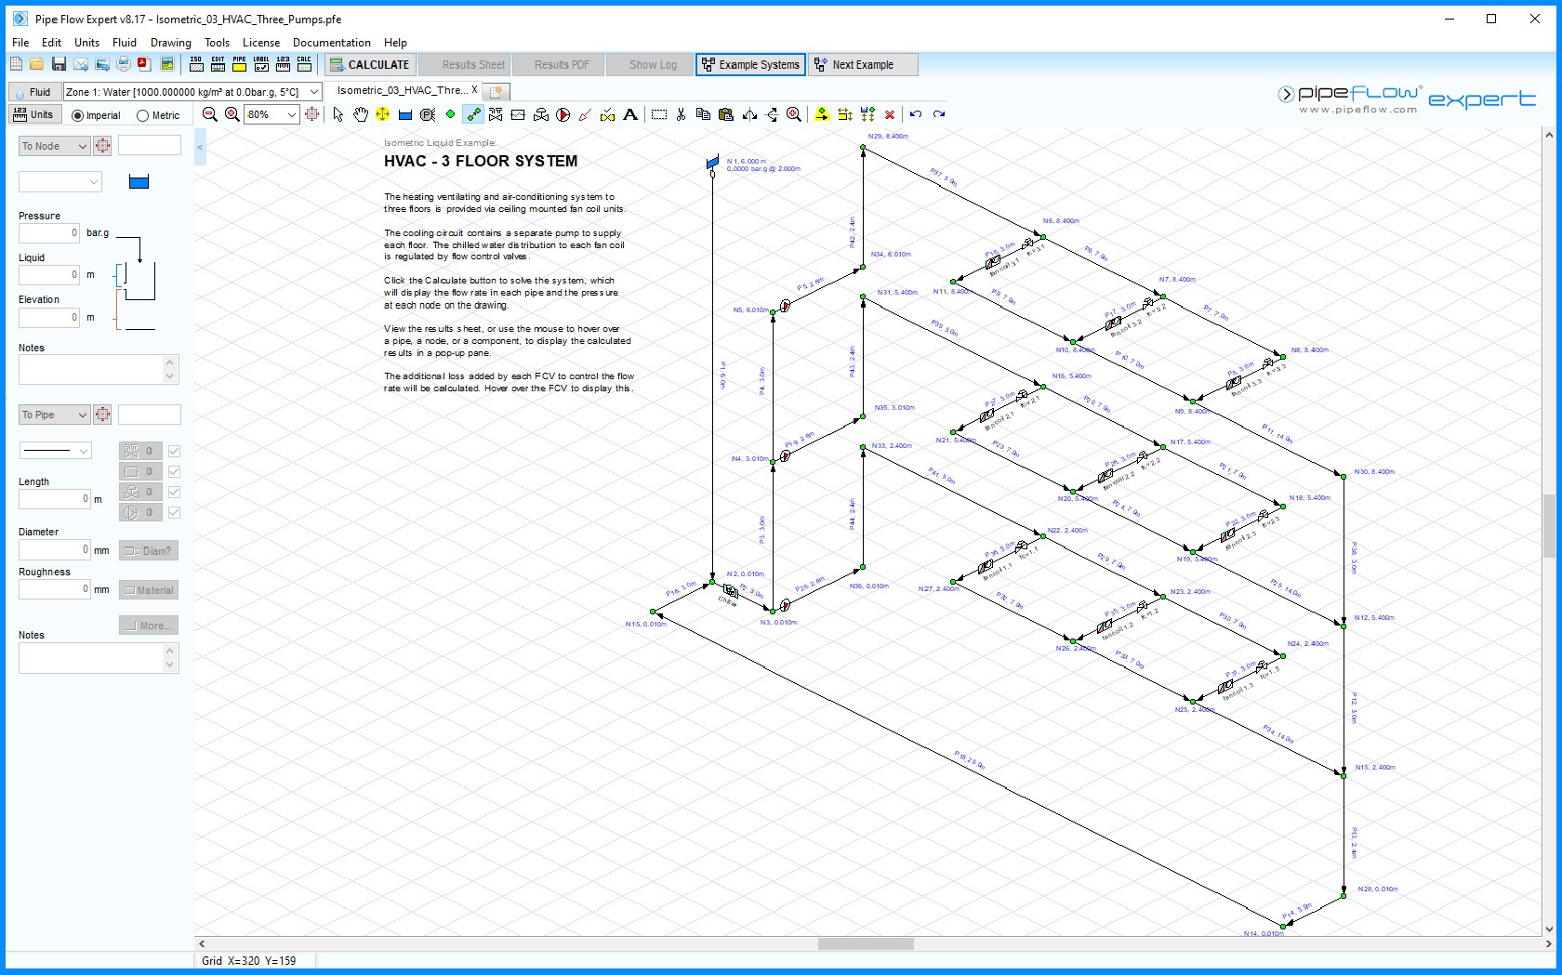Click the PIPE yellow toolbar icon
The image size is (1562, 975).
click(x=239, y=64)
